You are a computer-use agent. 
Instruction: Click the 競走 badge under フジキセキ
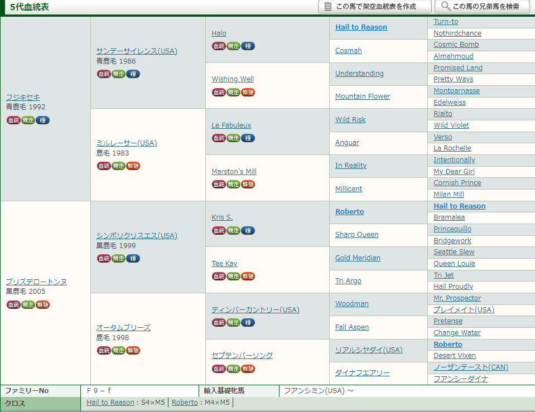pyautogui.click(x=28, y=120)
